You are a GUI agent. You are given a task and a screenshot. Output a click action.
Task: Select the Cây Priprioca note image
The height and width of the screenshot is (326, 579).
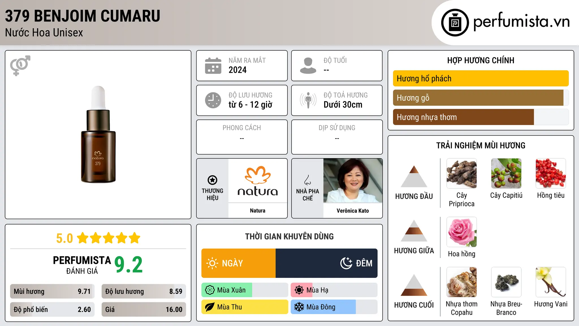pyautogui.click(x=462, y=173)
